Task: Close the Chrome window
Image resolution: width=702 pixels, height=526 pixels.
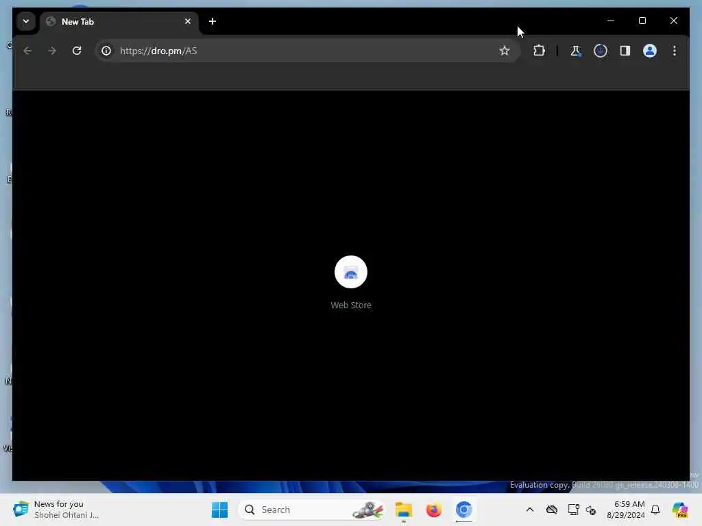Action: (673, 21)
